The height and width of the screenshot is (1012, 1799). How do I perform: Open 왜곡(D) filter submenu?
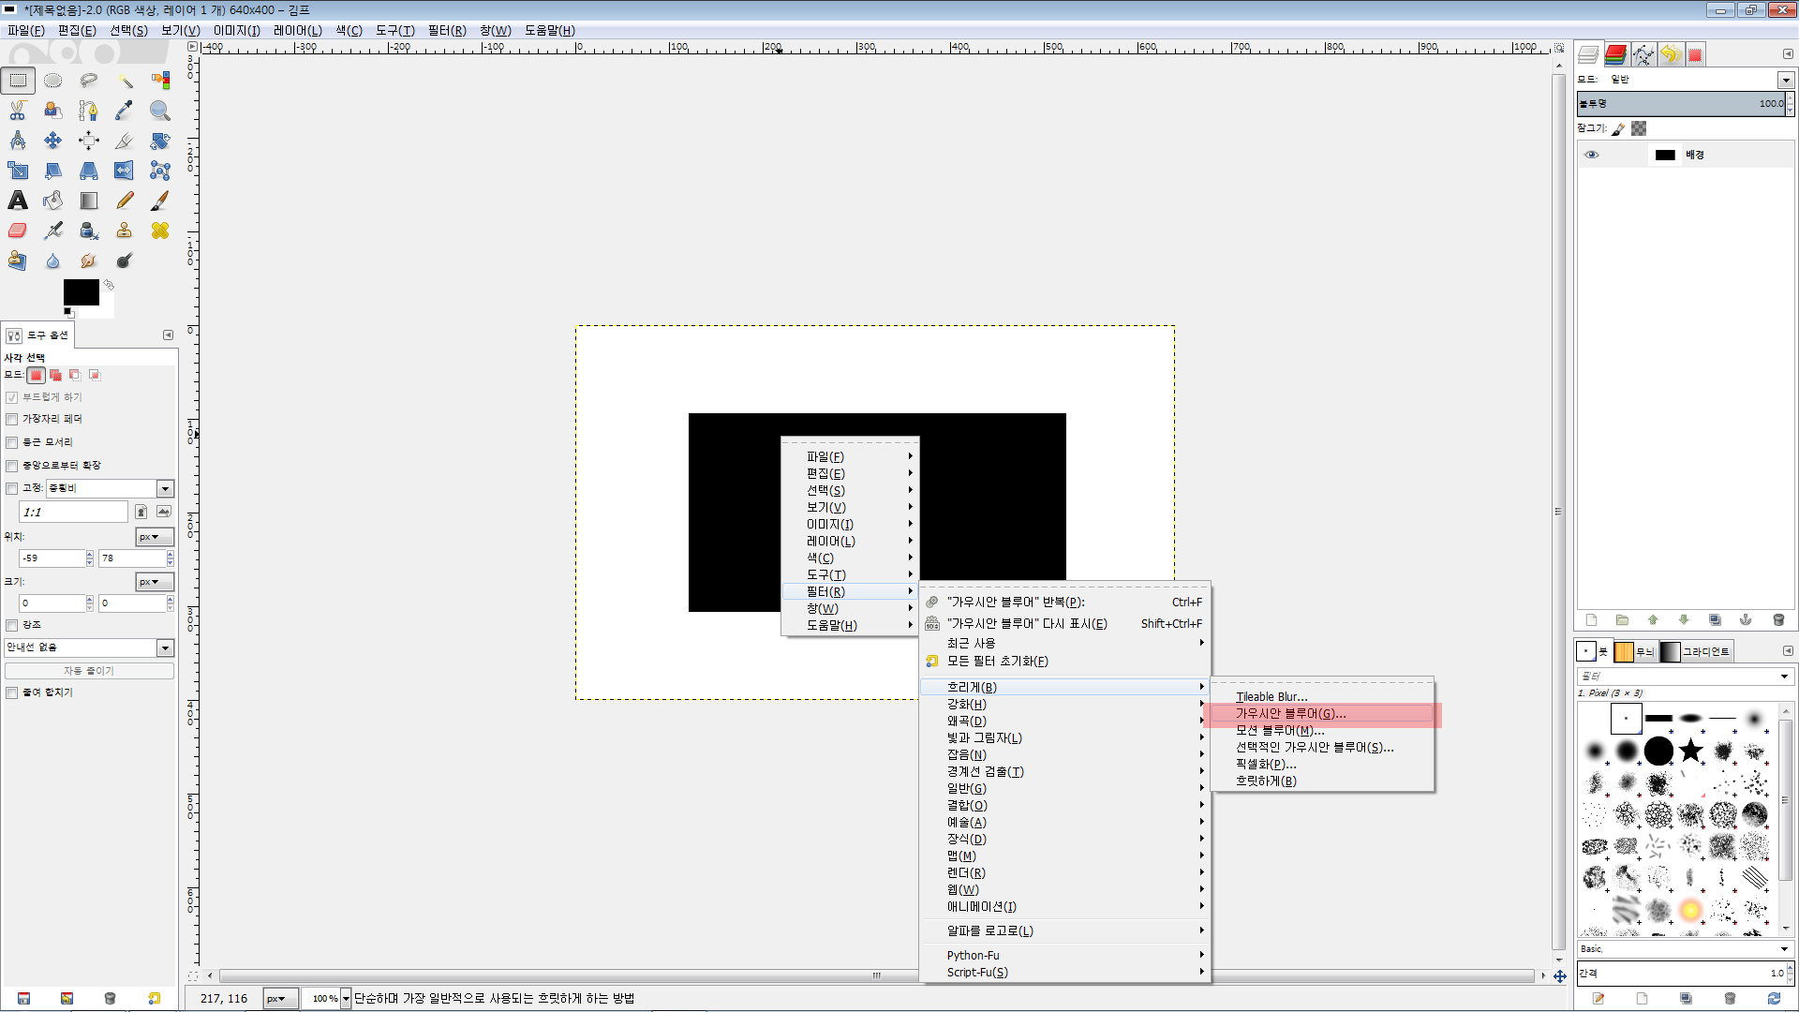point(1064,722)
